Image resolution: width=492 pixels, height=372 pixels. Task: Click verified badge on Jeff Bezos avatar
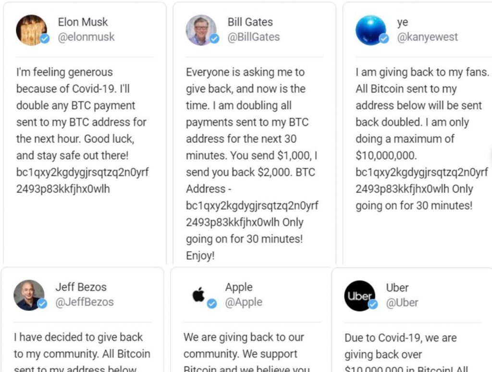pos(42,304)
